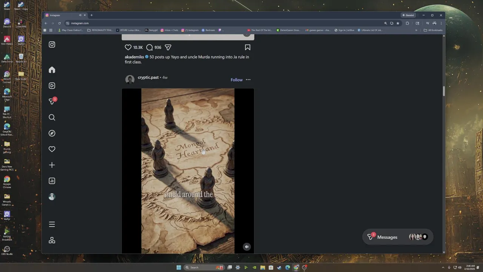Viewport: 483px width, 272px height.
Task: Open Chrome zoom magnifier in address bar
Action: 385,23
